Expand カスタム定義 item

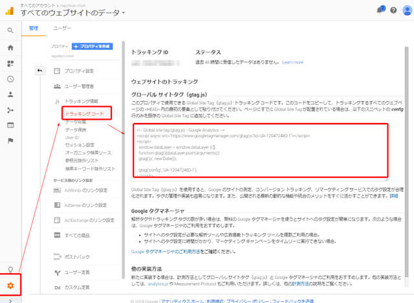coord(77,287)
